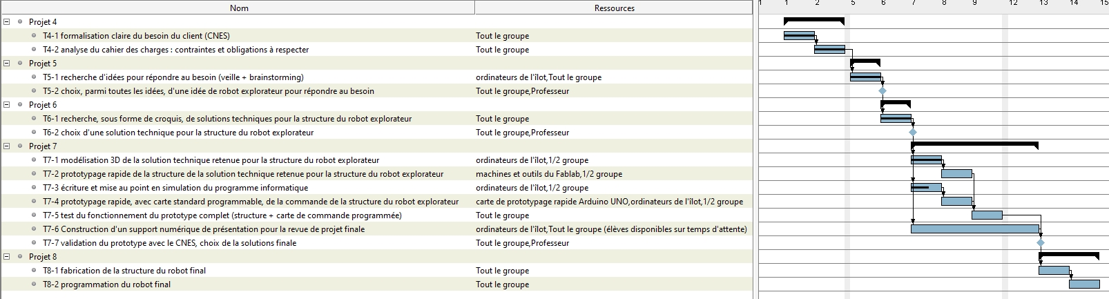
Task: Click day 12 in the timeline header
Action: [1012, 3]
